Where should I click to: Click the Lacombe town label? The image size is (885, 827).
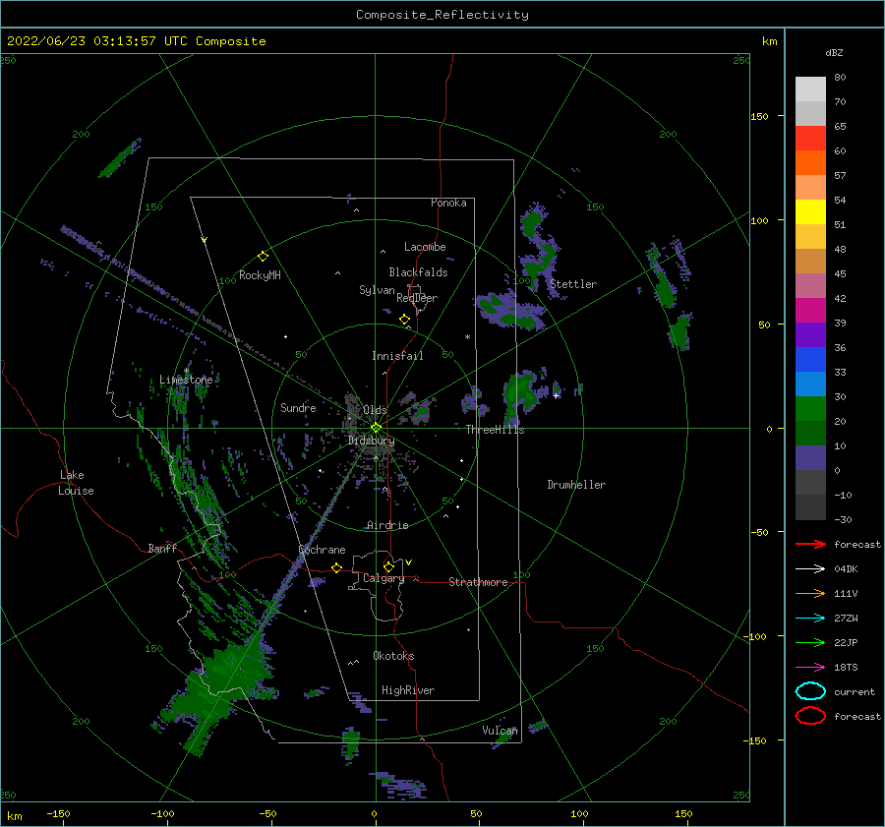(425, 247)
